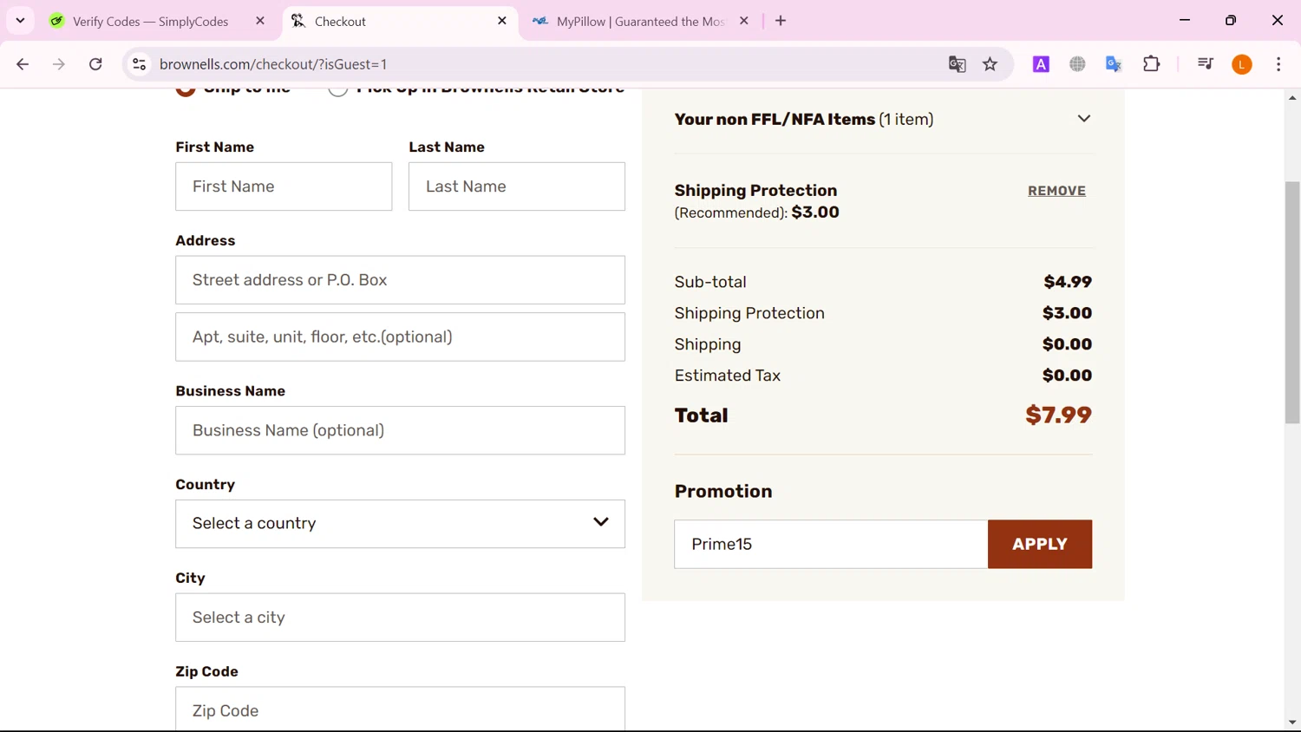The width and height of the screenshot is (1301, 732).
Task: Switch to the MyPillow tab
Action: coord(639,22)
